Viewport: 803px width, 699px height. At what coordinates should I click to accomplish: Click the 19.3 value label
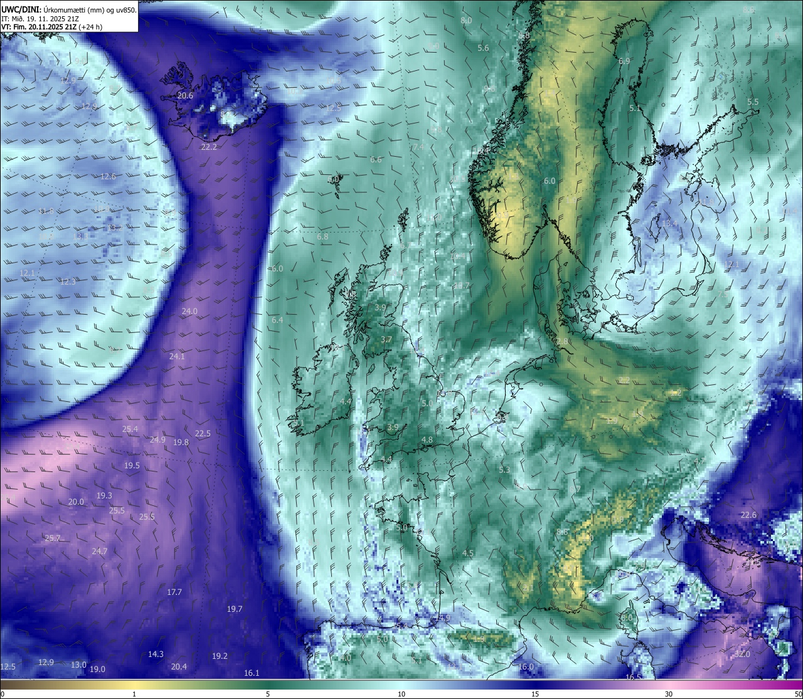104,495
